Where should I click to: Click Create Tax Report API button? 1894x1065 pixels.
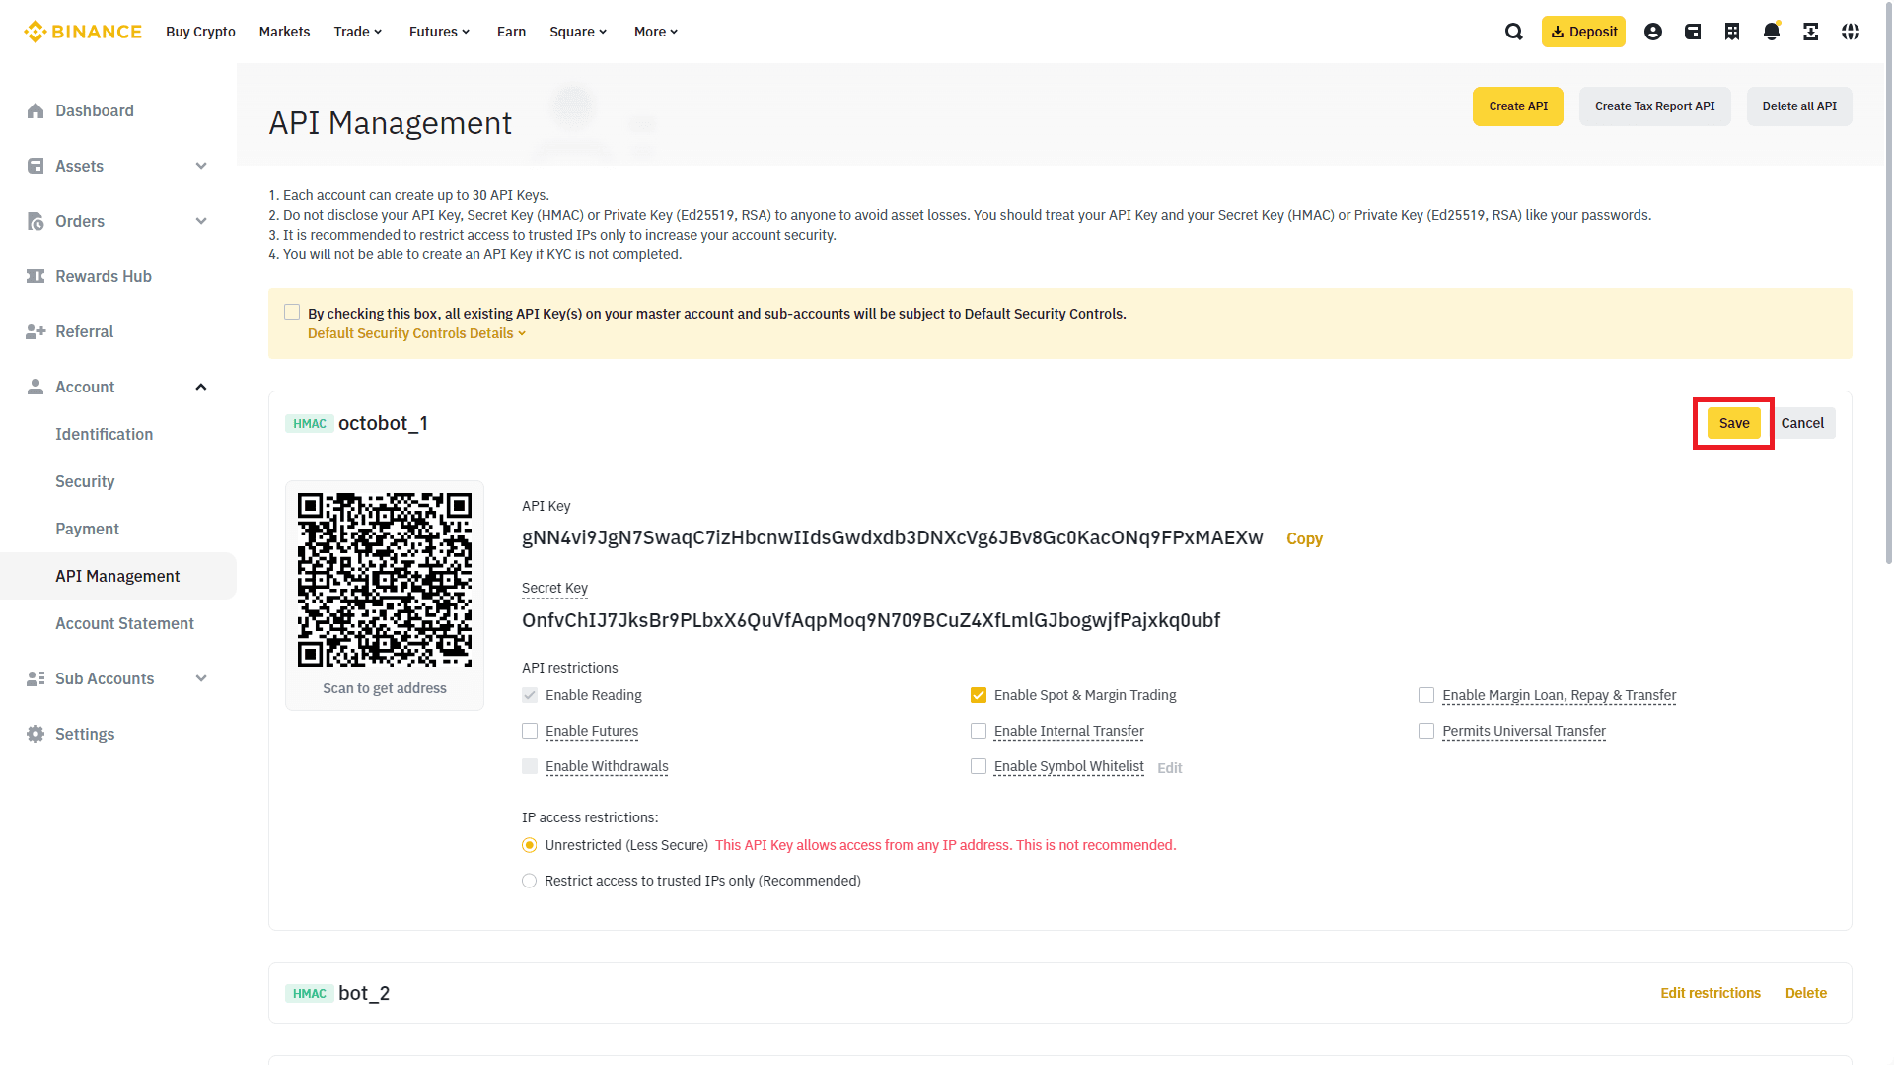[x=1654, y=106]
